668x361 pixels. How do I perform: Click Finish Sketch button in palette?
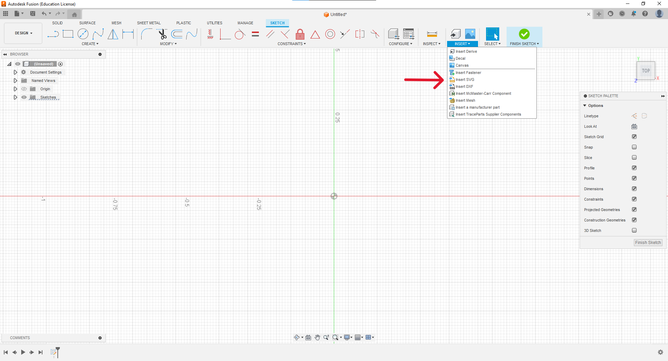tap(648, 243)
